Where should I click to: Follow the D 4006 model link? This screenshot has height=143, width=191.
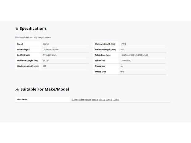88,99
